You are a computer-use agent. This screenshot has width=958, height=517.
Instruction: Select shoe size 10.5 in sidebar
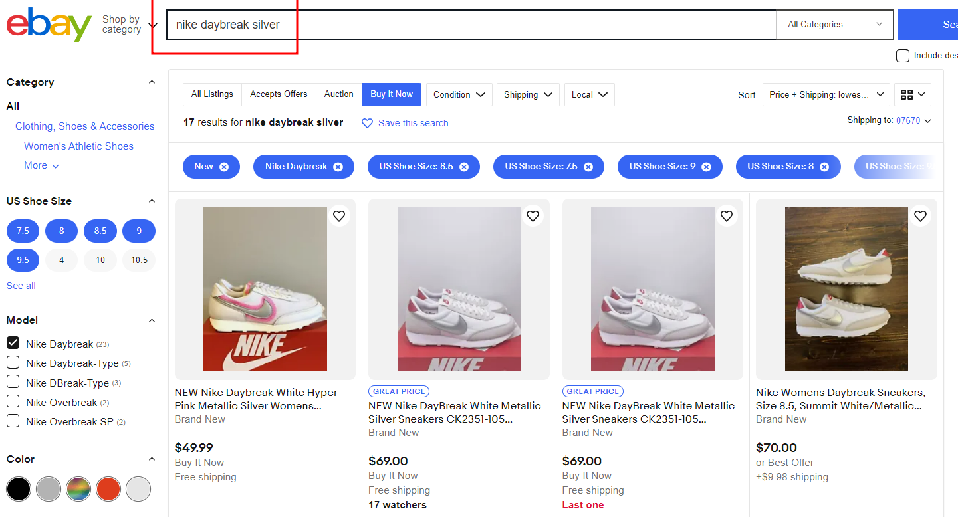(139, 260)
